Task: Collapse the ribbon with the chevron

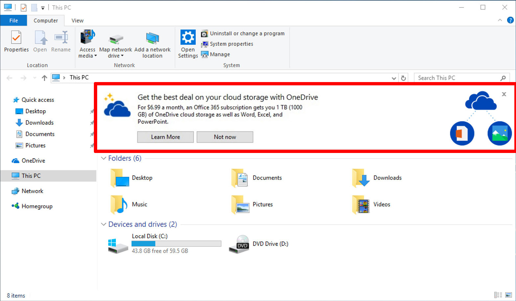Action: click(500, 20)
